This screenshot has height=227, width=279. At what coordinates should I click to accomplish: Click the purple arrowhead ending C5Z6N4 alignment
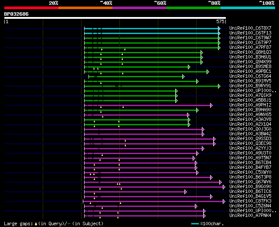[196, 206]
